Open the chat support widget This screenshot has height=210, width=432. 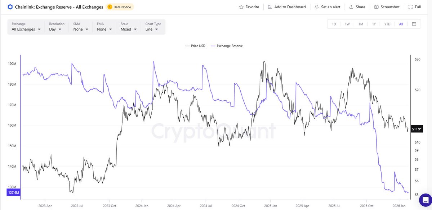pyautogui.click(x=425, y=200)
